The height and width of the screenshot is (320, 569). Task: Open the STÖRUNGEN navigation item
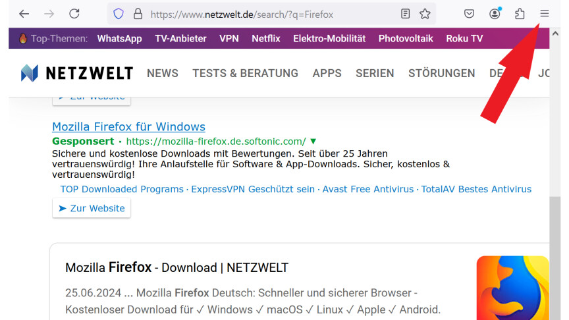(x=442, y=73)
